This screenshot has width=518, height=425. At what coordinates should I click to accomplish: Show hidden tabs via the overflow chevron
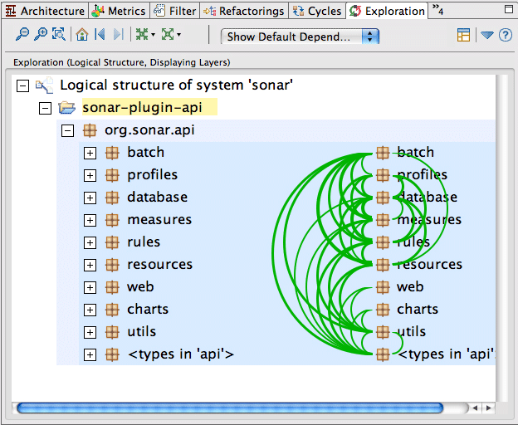[x=438, y=11]
